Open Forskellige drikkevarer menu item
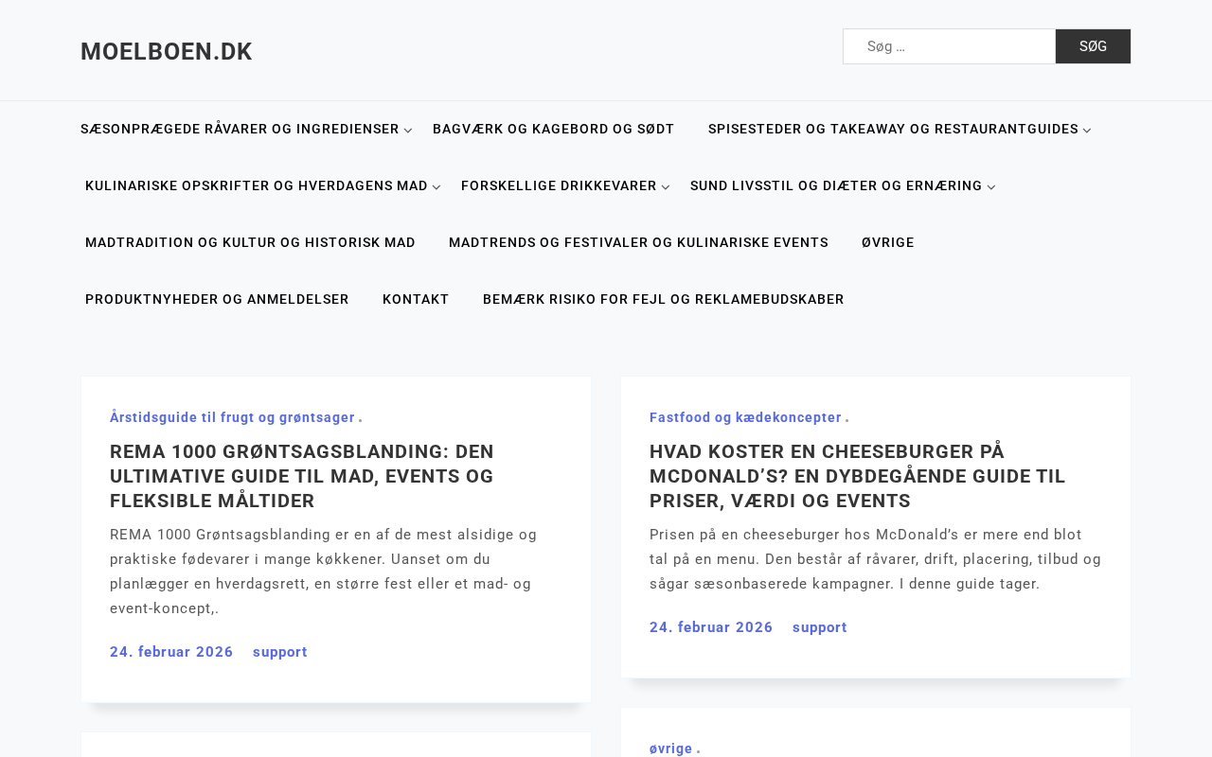 click(x=559, y=186)
